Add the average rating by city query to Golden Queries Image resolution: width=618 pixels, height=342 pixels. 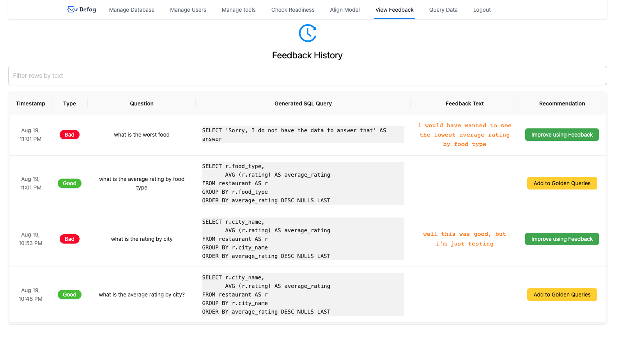tap(562, 295)
